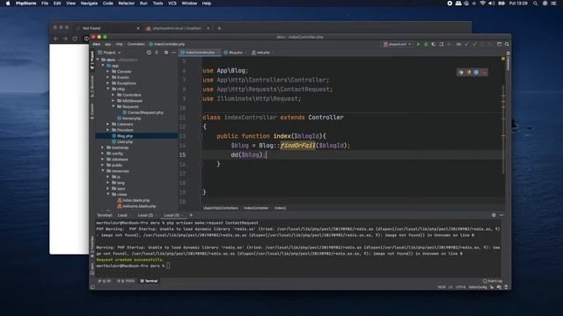Image resolution: width=563 pixels, height=316 pixels.
Task: Click the yellow inspection warning indicator in the editor
Action: pyautogui.click(x=503, y=59)
